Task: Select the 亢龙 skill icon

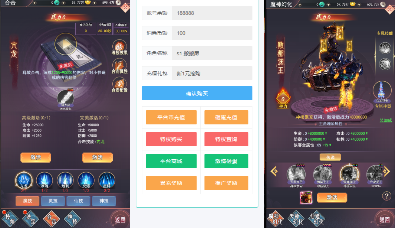Action: 24,181
